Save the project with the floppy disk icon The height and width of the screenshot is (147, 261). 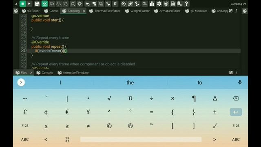37,4
